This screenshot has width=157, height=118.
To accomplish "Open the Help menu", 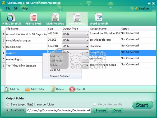I will click(x=25, y=9).
